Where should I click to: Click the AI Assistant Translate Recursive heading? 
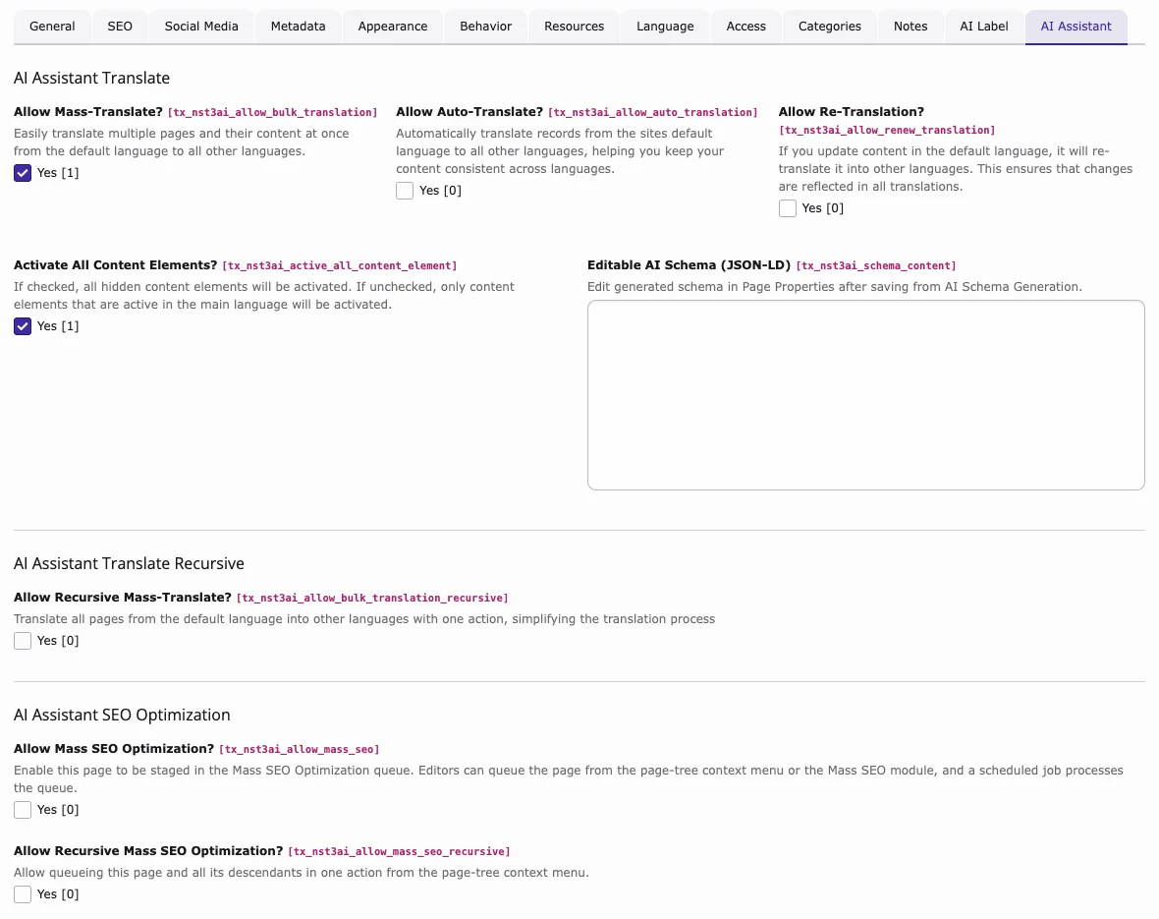click(129, 563)
